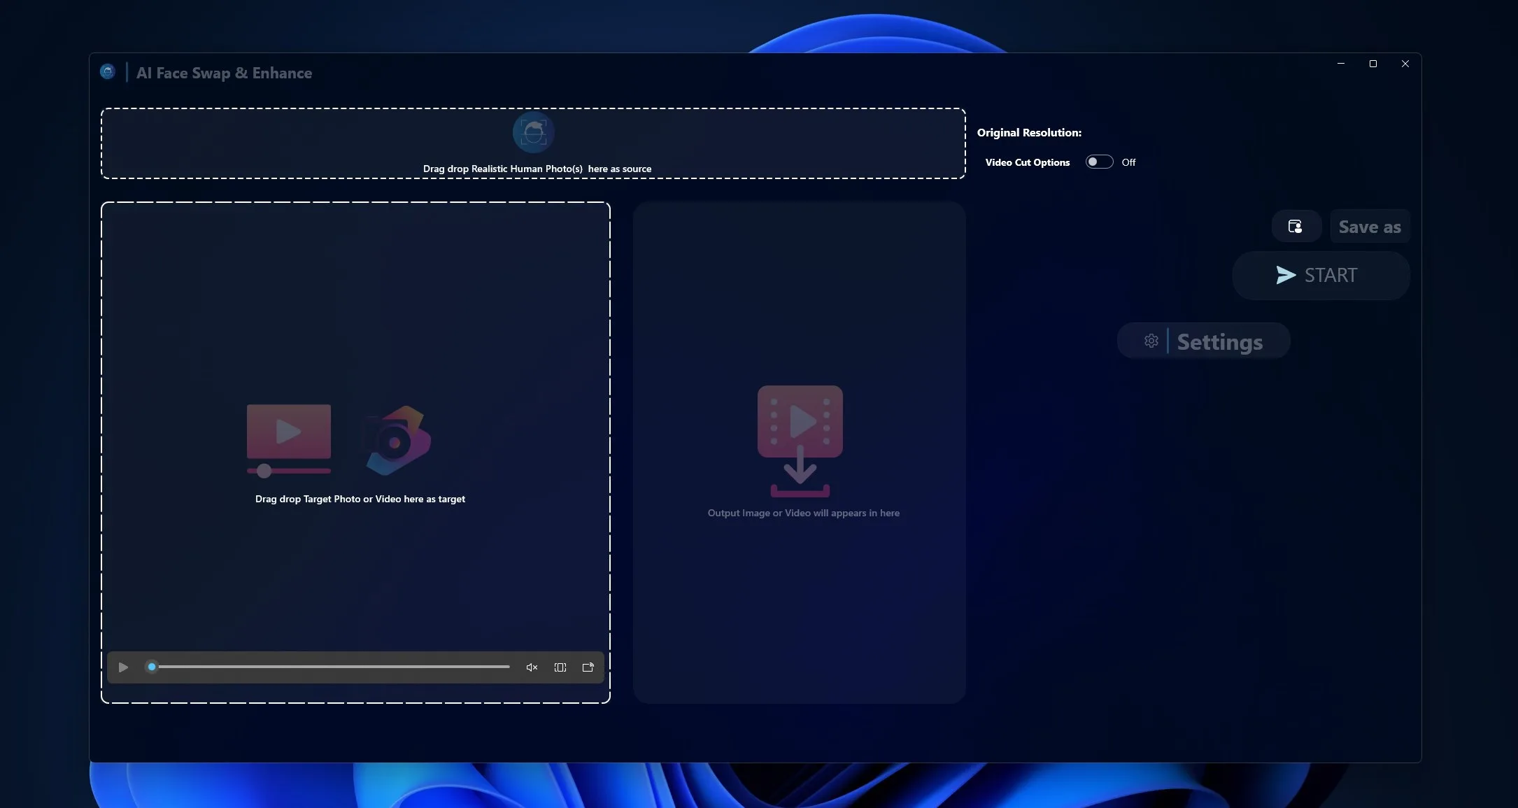Viewport: 1518px width, 808px height.
Task: Maximize the AI Face Swap window
Action: coord(1373,64)
